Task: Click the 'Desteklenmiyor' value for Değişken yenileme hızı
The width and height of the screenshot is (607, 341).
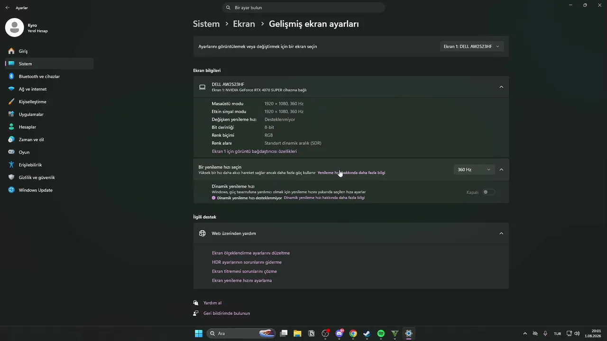Action: point(279,119)
